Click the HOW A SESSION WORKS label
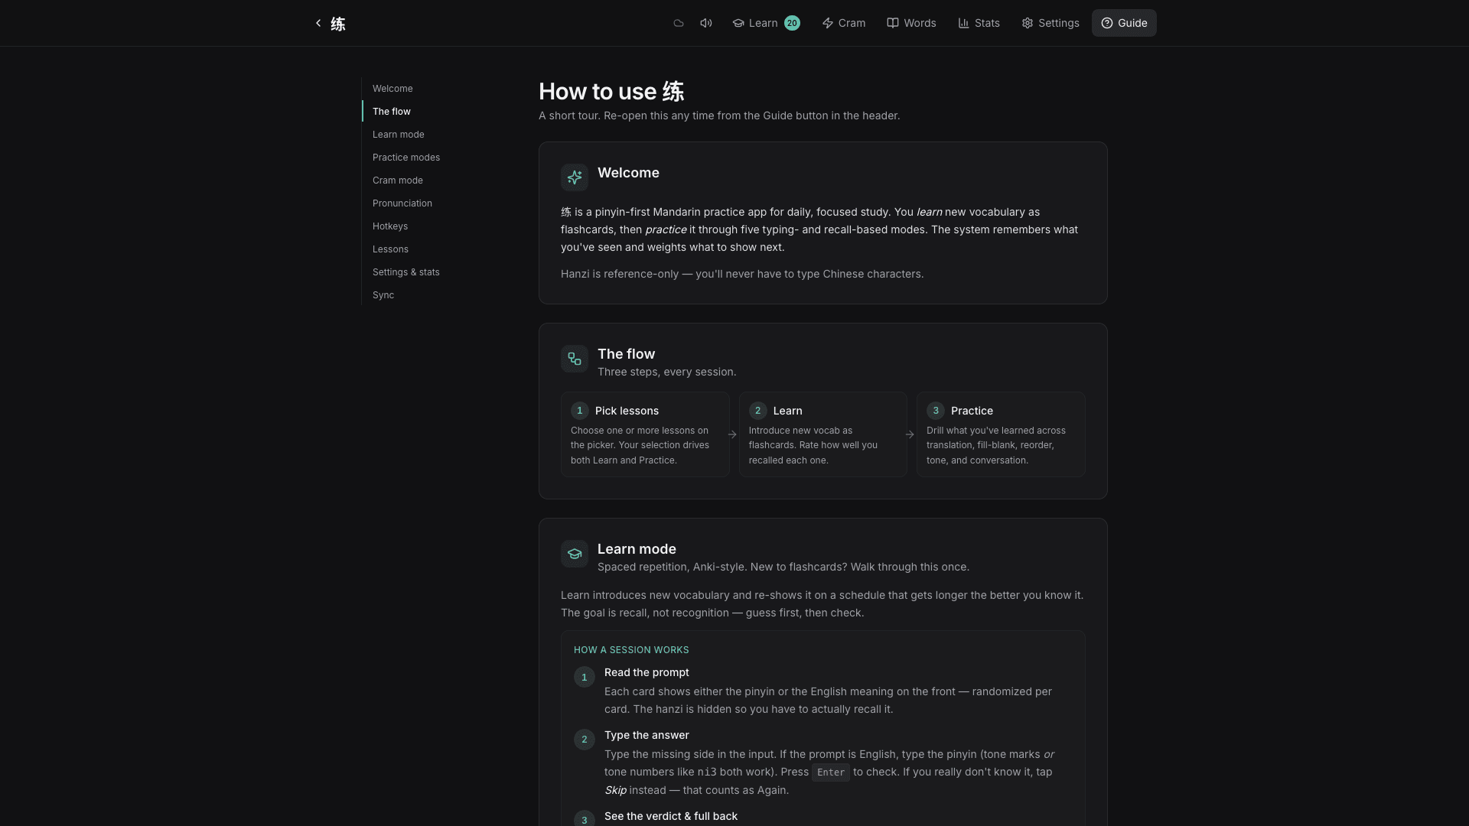Screen dimensions: 1469x826 pyautogui.click(x=631, y=650)
